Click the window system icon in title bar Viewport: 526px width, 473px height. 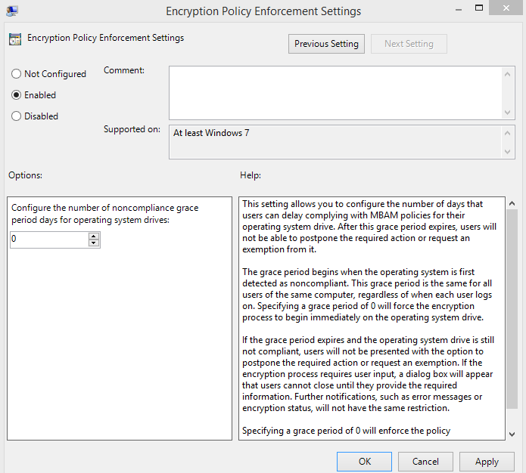pos(12,11)
